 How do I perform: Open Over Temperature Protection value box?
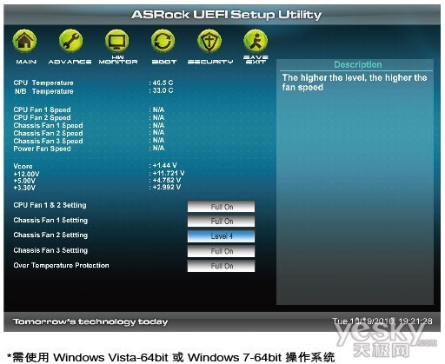coord(221,266)
